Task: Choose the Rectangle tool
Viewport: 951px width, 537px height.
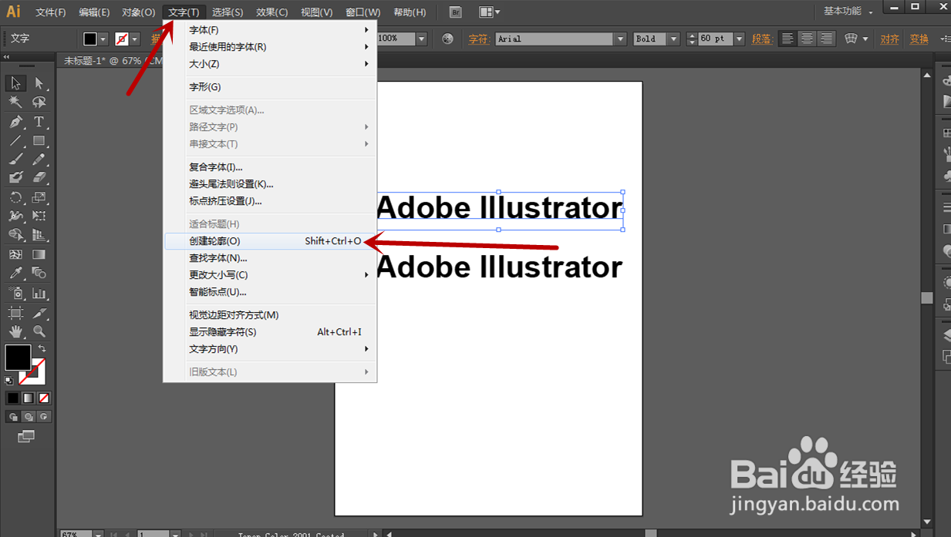Action: point(39,141)
